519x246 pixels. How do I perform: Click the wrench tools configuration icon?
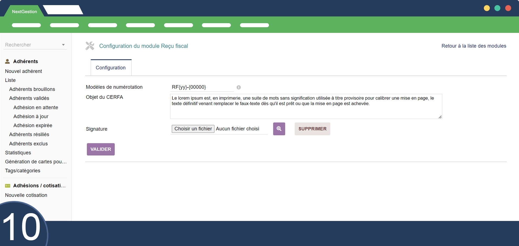pyautogui.click(x=90, y=46)
